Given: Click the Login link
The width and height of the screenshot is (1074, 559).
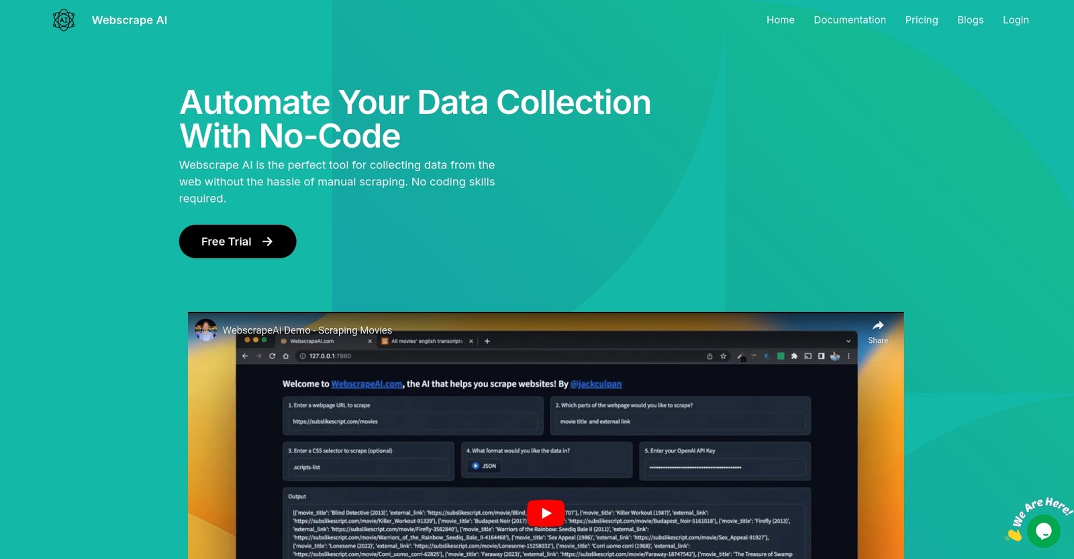Looking at the screenshot, I should [1015, 20].
